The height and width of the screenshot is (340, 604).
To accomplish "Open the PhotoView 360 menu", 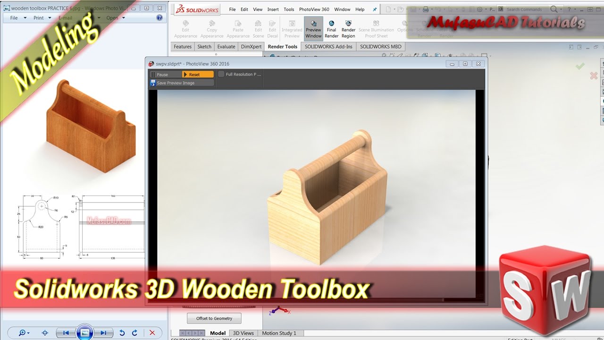I will 314,9.
